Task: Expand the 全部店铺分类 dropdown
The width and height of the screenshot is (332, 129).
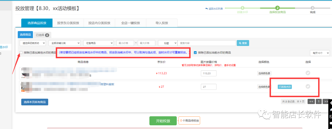Action: [x=64, y=43]
